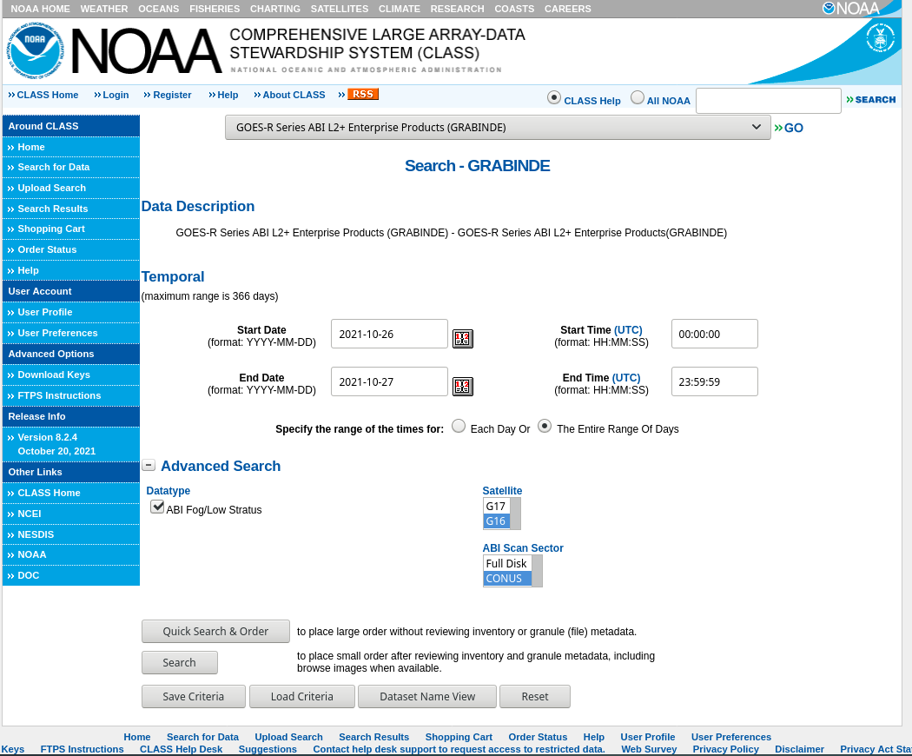Uncheck the ABI Fog/Low Stratus checkbox
Viewport: 912px width, 756px height.
pyautogui.click(x=157, y=507)
